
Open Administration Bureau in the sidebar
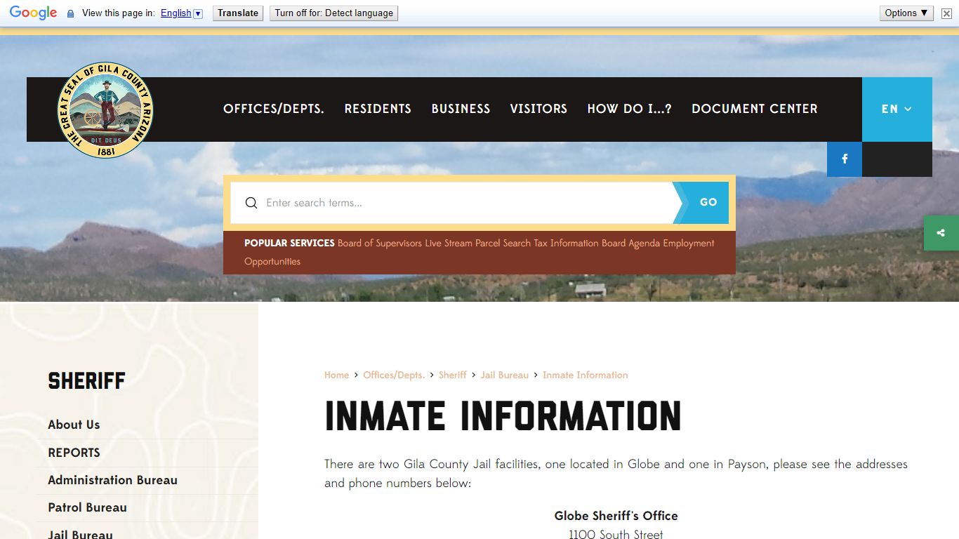112,480
